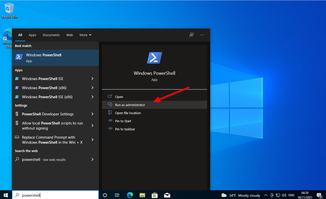This screenshot has height=199, width=326.
Task: Click the Windows Start button
Action: click(6, 195)
